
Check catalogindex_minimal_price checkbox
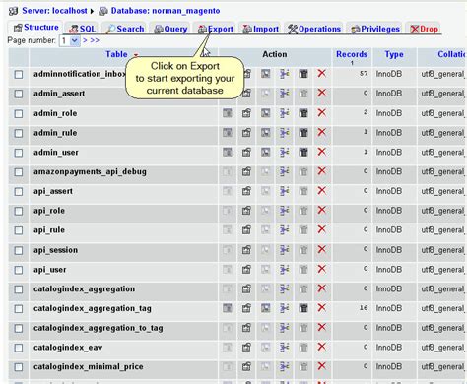point(19,367)
